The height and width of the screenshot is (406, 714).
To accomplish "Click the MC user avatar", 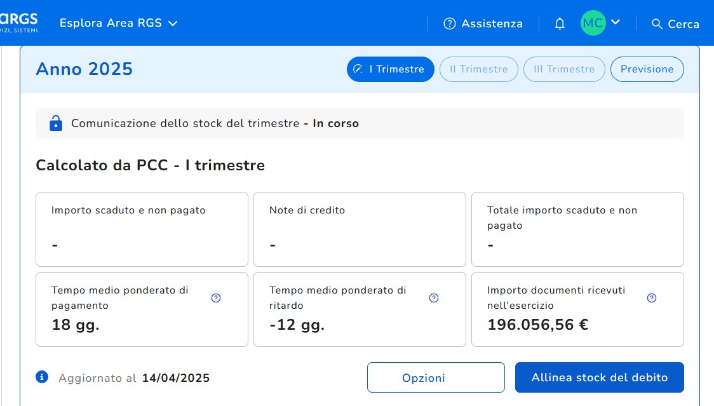I will click(x=593, y=23).
